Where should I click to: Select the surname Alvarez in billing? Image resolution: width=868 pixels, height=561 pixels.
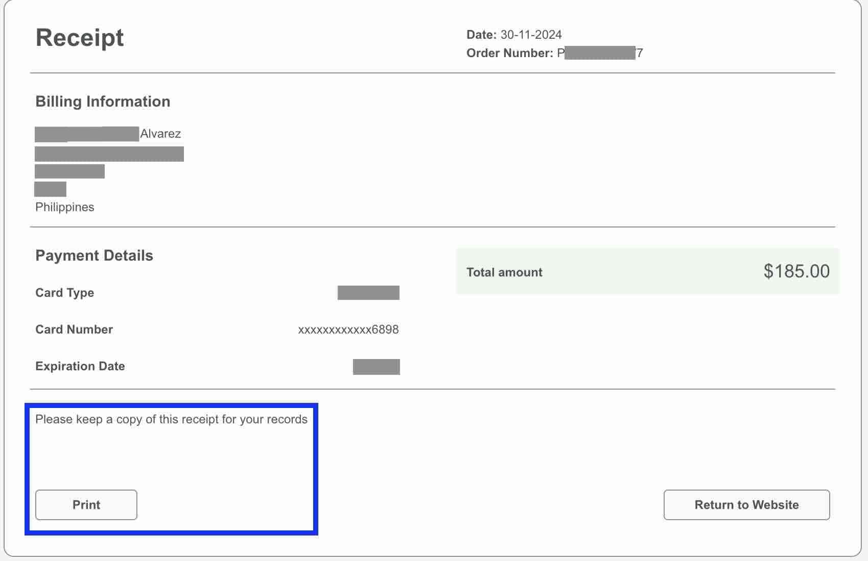pos(160,134)
